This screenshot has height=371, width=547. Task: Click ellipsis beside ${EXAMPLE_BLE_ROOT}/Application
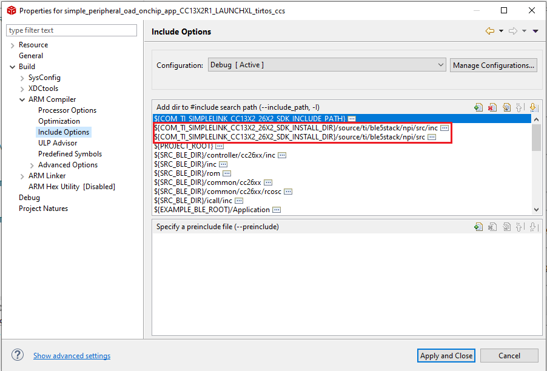tap(277, 210)
